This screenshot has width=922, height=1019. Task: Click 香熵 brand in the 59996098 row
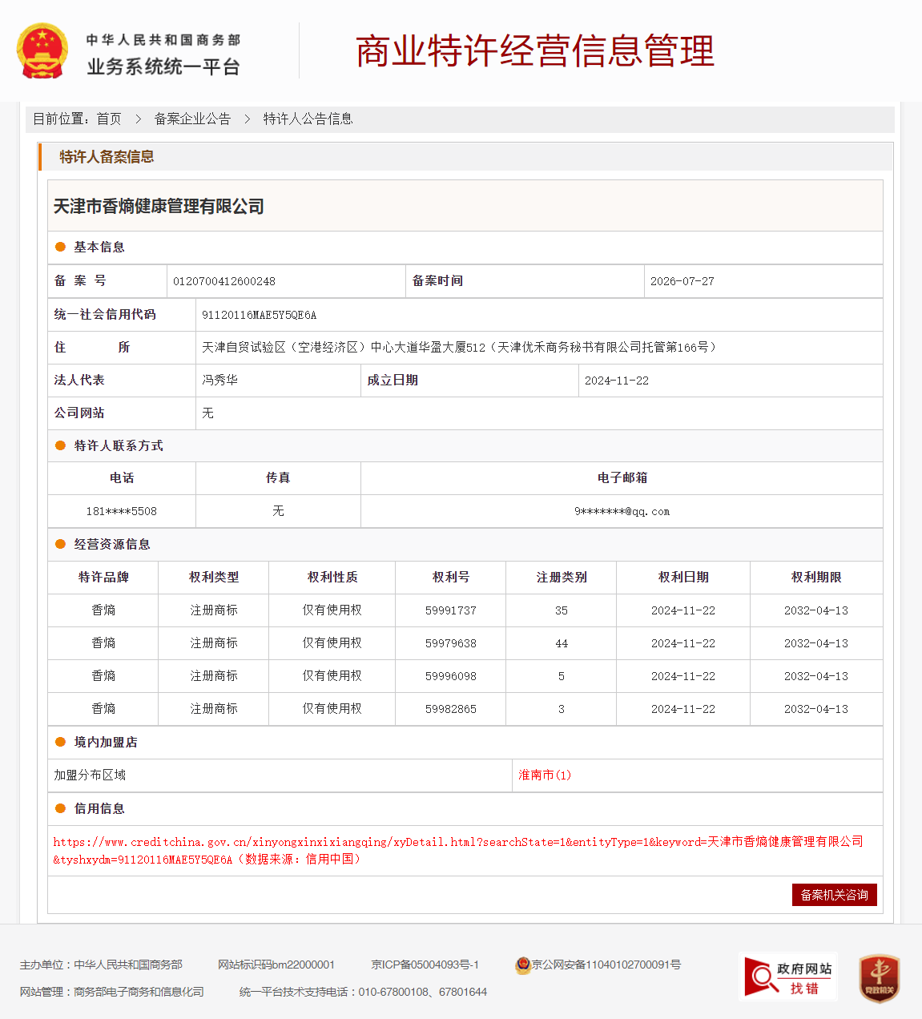pos(103,676)
